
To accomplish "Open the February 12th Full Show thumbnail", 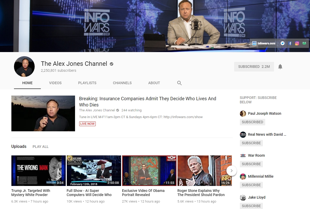I will [94, 171].
